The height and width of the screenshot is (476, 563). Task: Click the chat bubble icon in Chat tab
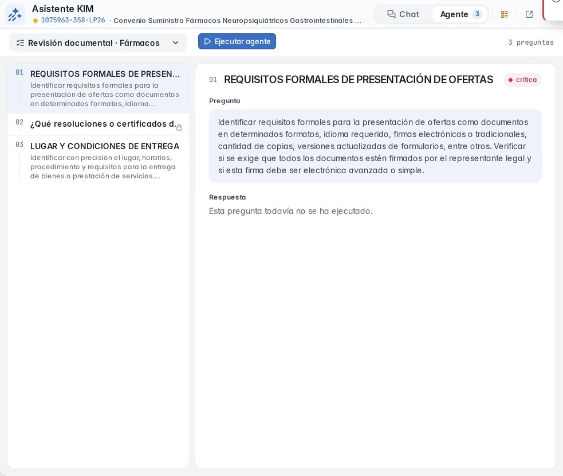pos(391,14)
